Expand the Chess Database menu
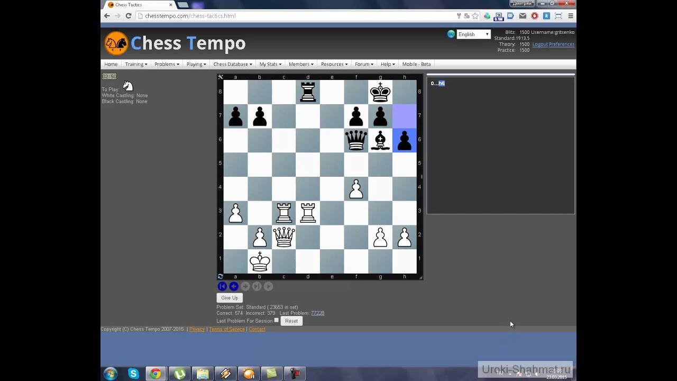This screenshot has height=381, width=677. click(233, 64)
